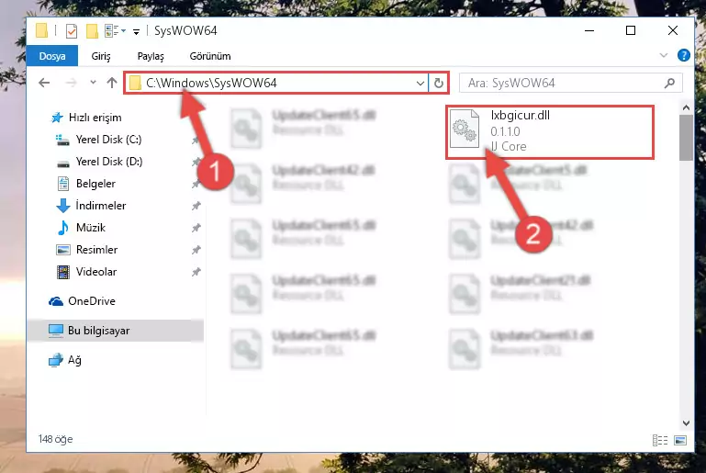Click the search magnifier icon
The height and width of the screenshot is (473, 706).
(669, 83)
